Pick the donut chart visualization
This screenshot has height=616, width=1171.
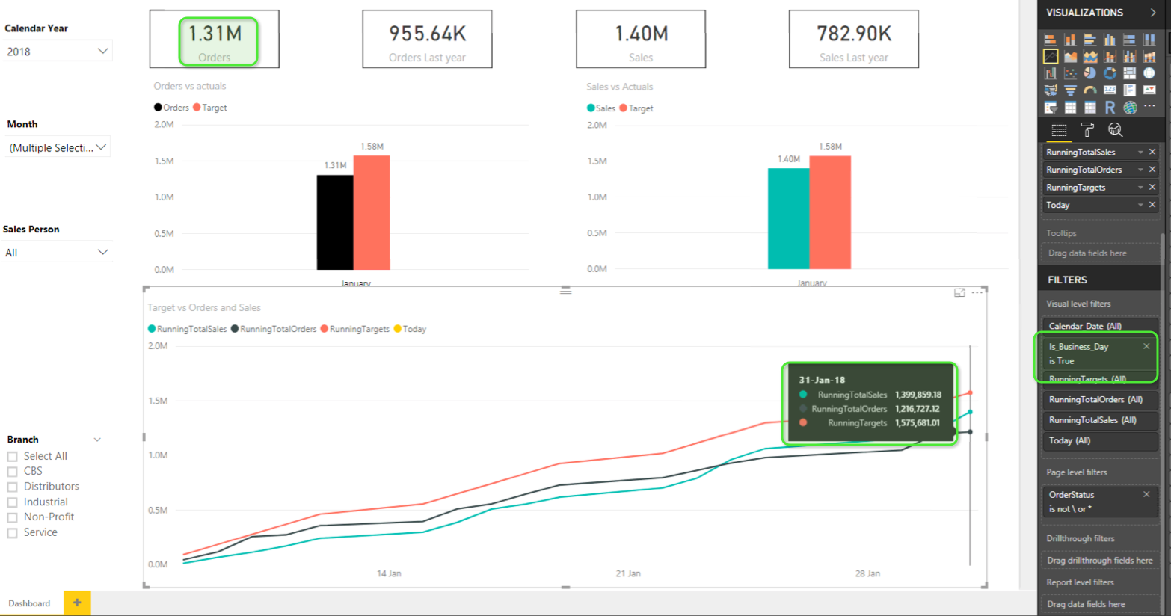tap(1110, 73)
